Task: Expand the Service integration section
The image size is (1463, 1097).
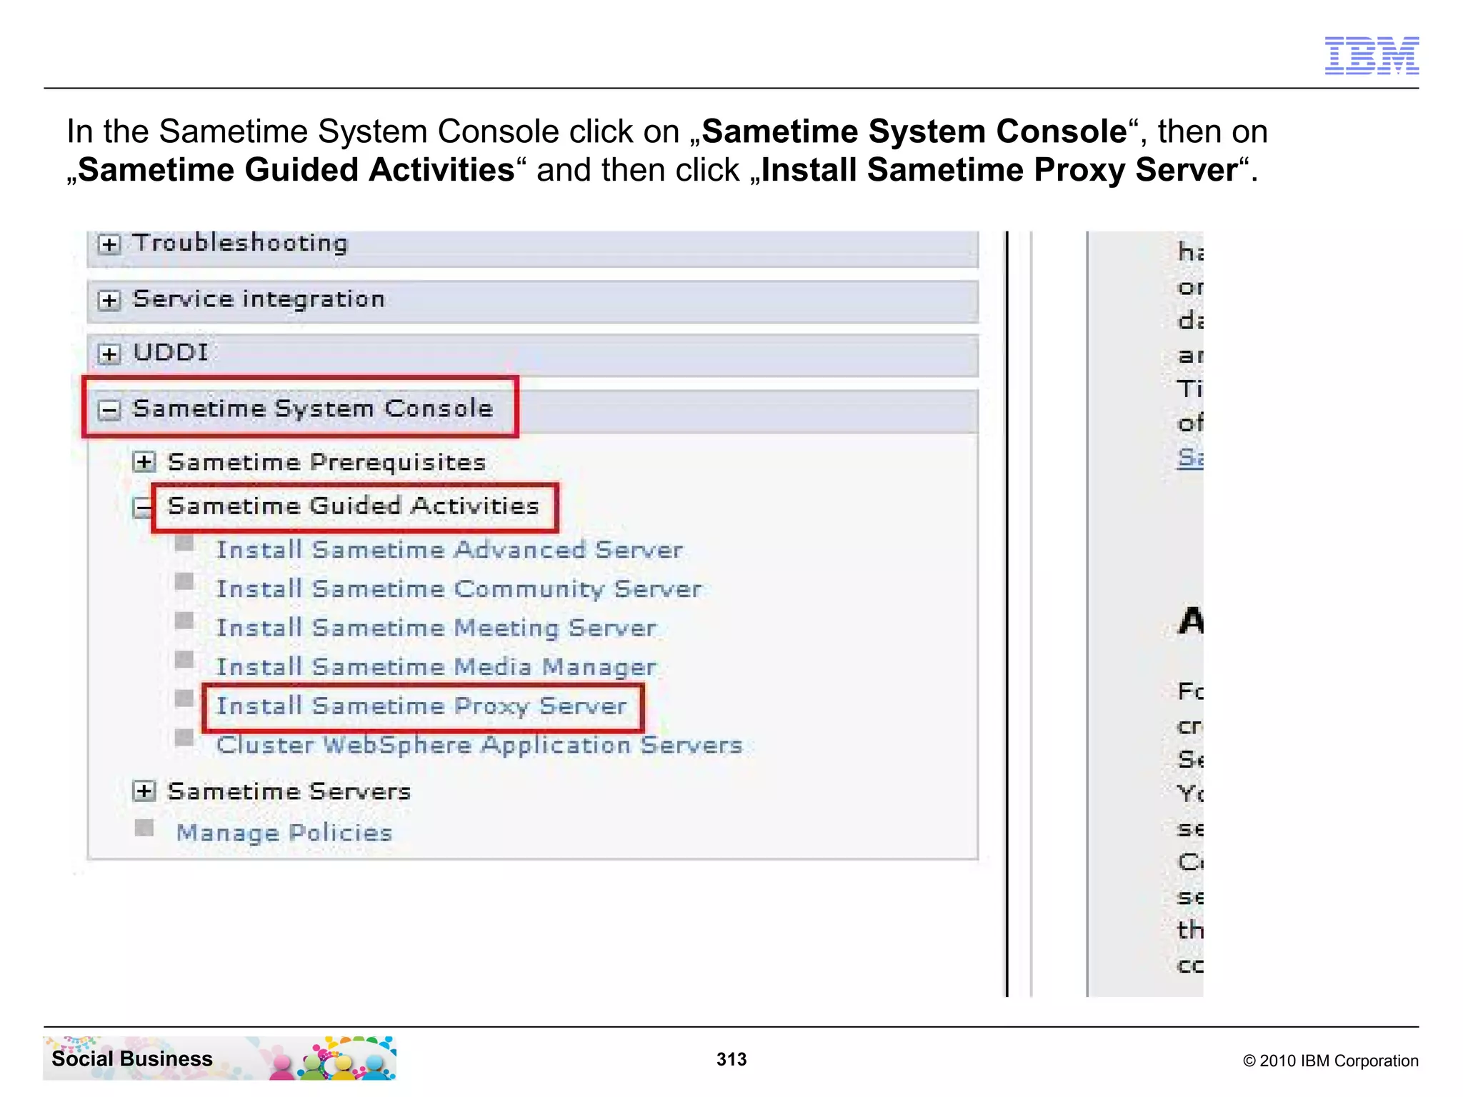Action: click(x=109, y=300)
